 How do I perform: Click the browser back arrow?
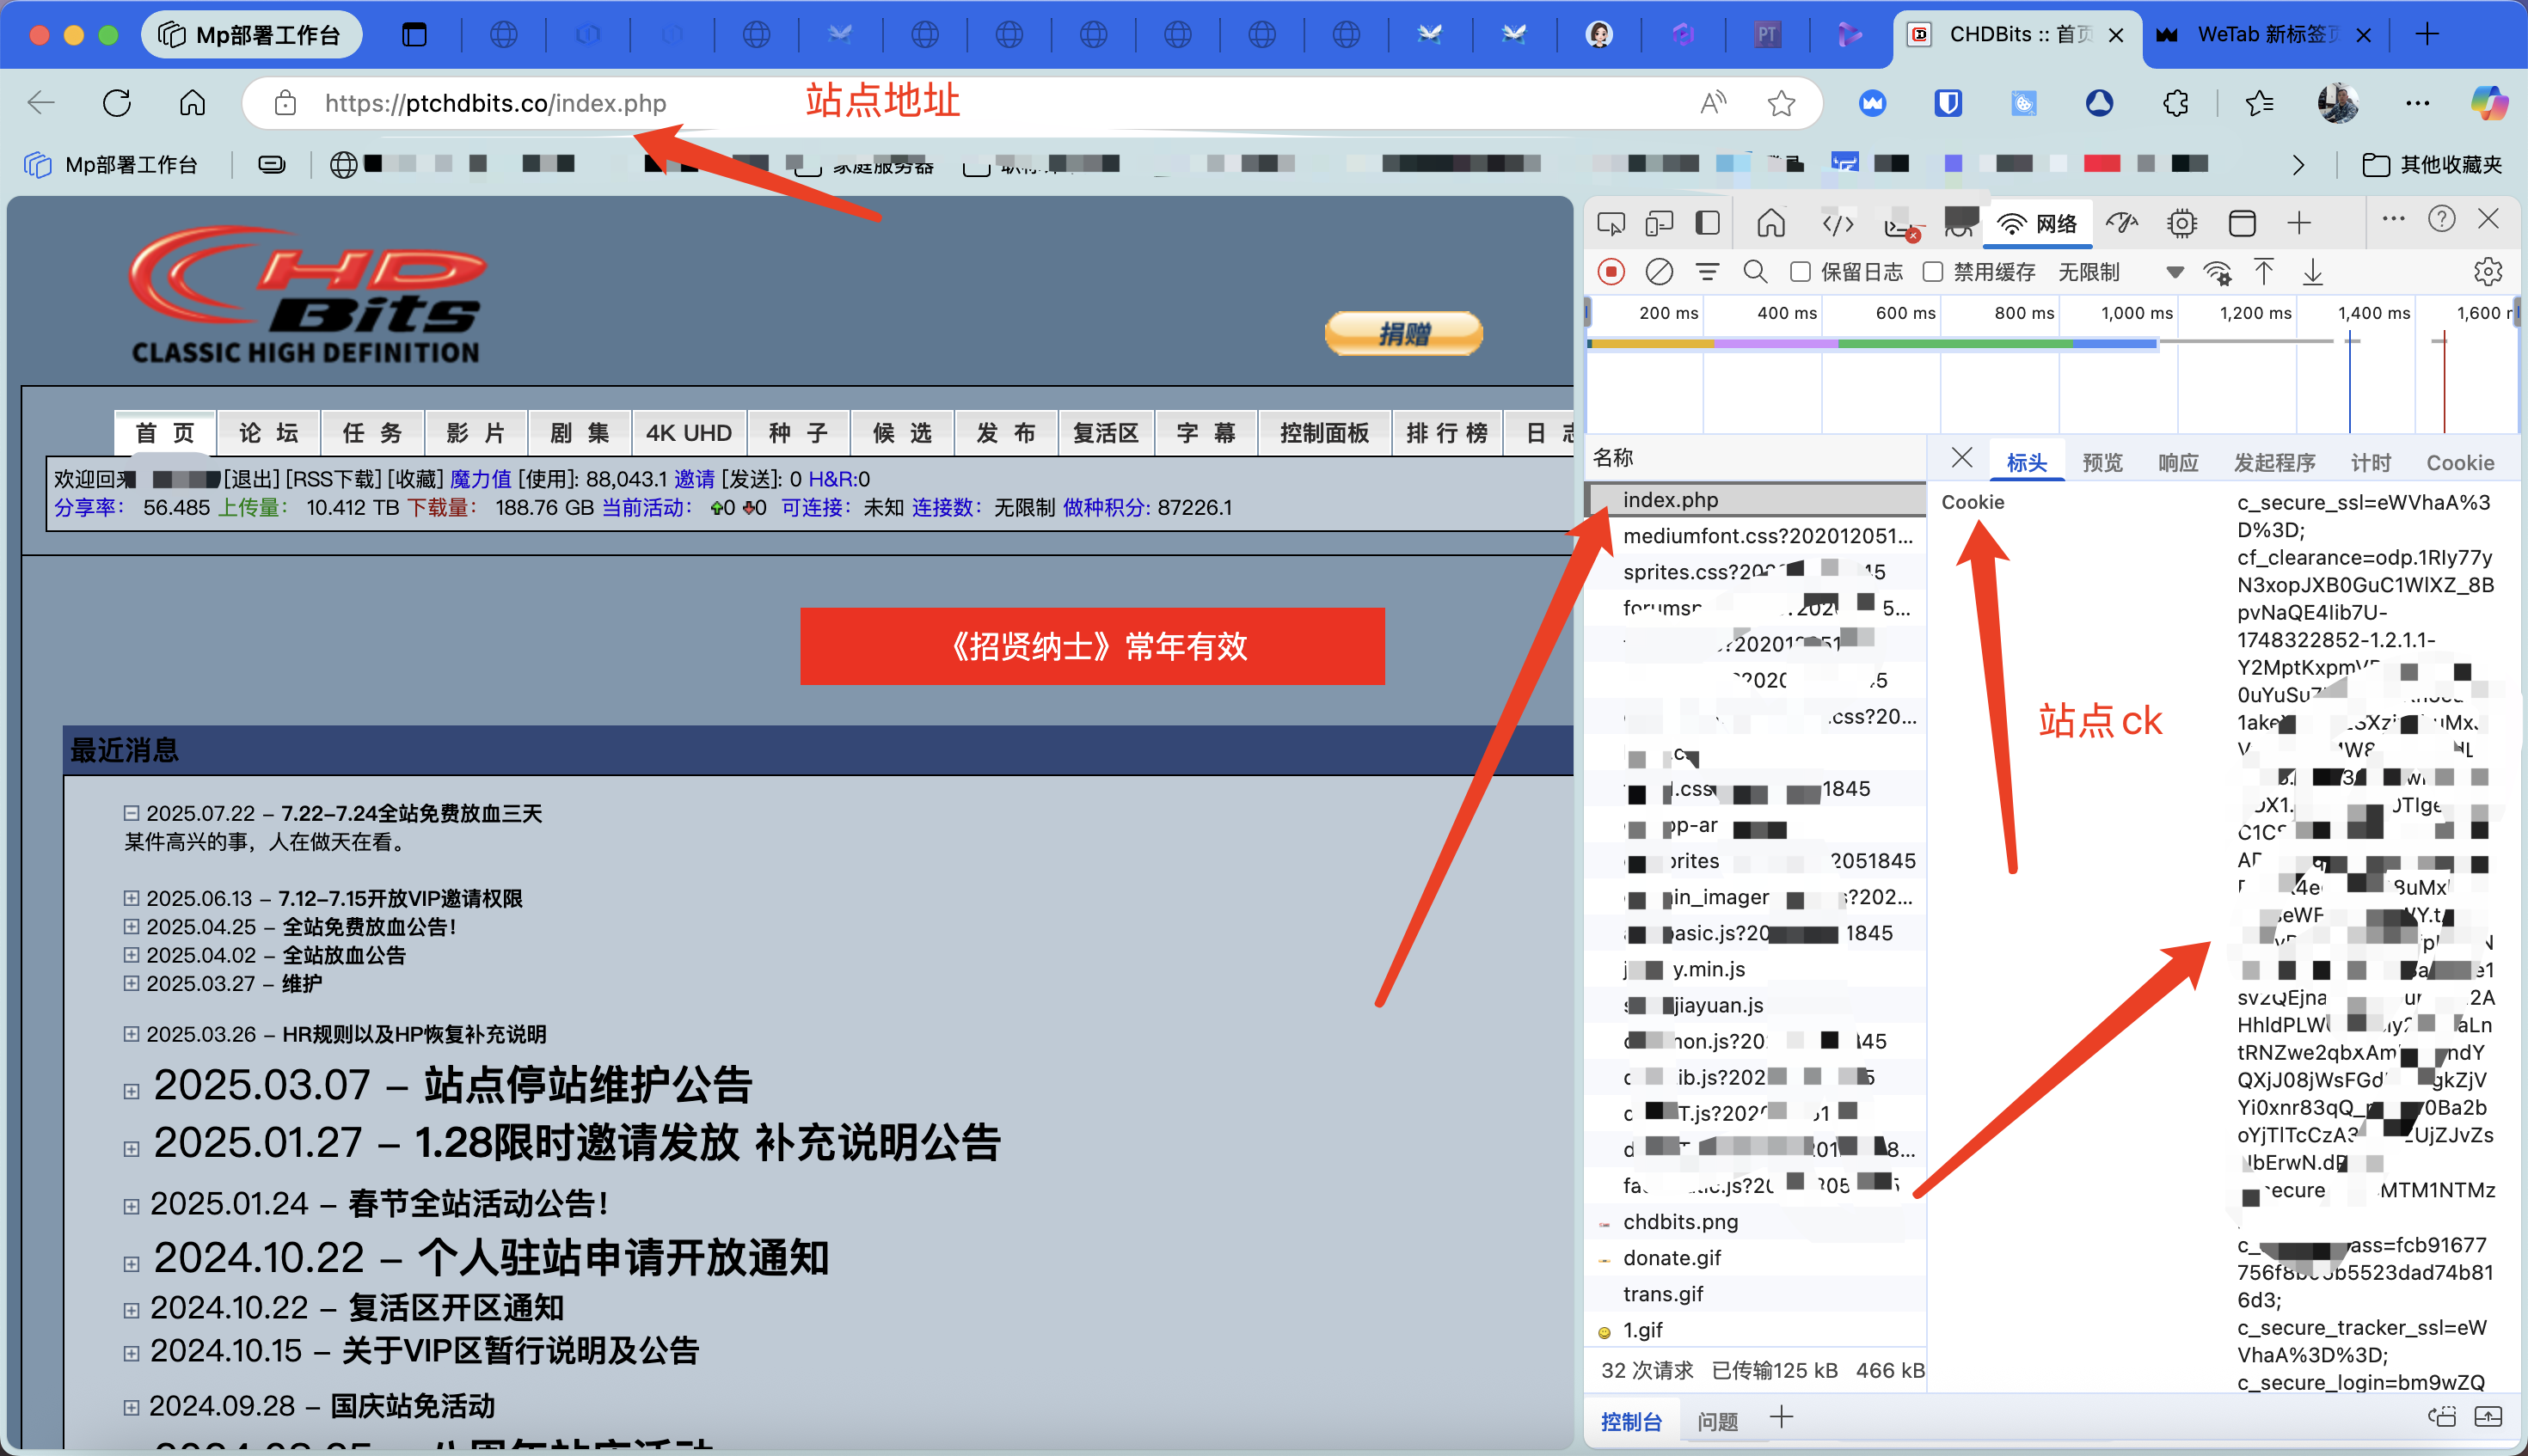(x=41, y=103)
